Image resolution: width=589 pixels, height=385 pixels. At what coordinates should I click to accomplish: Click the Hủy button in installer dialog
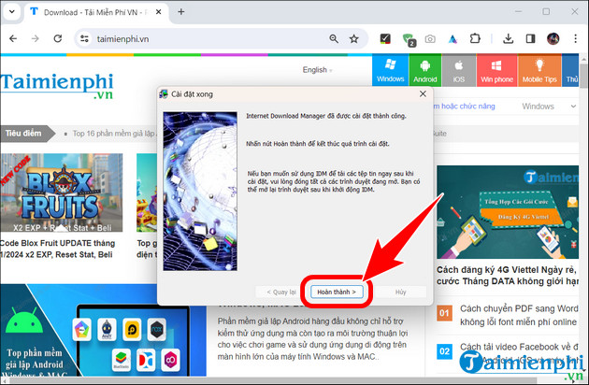pyautogui.click(x=401, y=292)
